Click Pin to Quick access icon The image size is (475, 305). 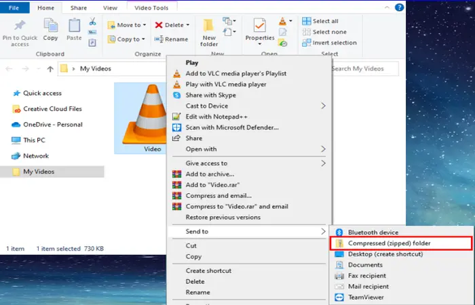pos(20,26)
